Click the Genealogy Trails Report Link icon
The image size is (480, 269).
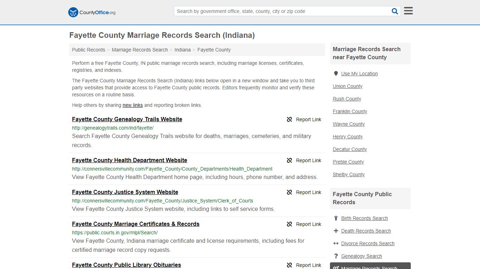point(290,119)
